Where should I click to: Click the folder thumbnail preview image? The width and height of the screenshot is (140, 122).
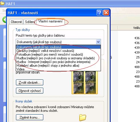(x=85, y=83)
